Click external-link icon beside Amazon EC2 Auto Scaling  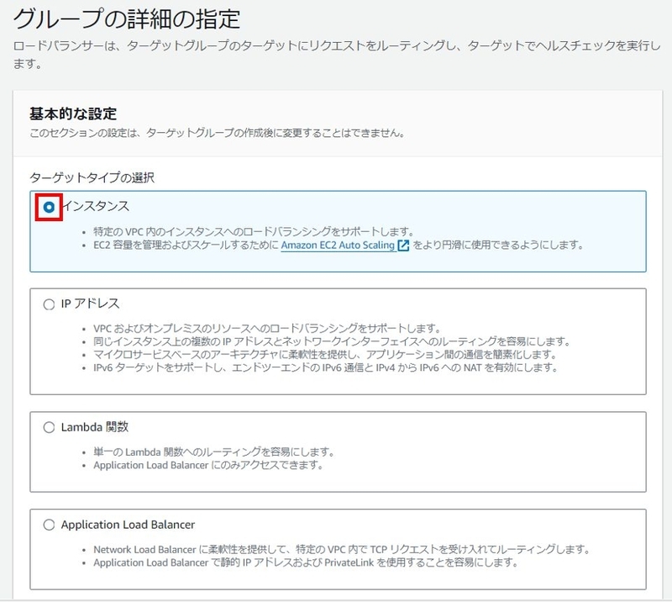403,246
